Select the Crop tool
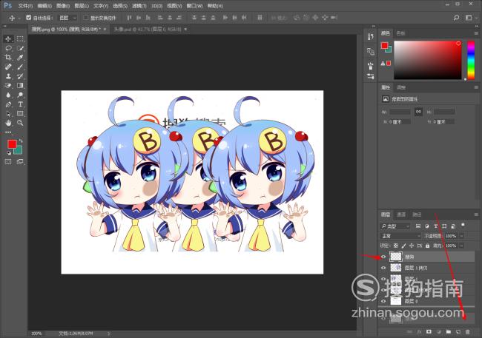 (8, 58)
